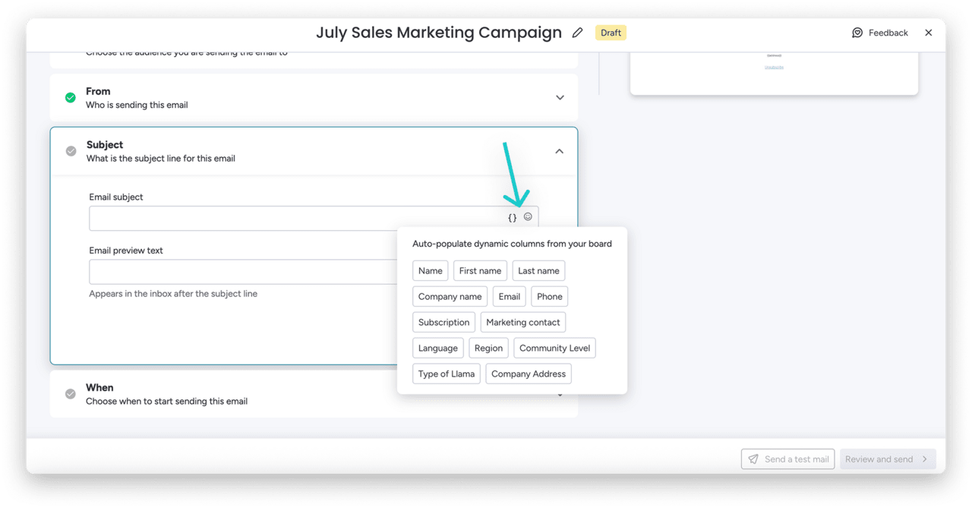This screenshot has width=972, height=508.
Task: Click the Draft status badge
Action: click(x=610, y=33)
